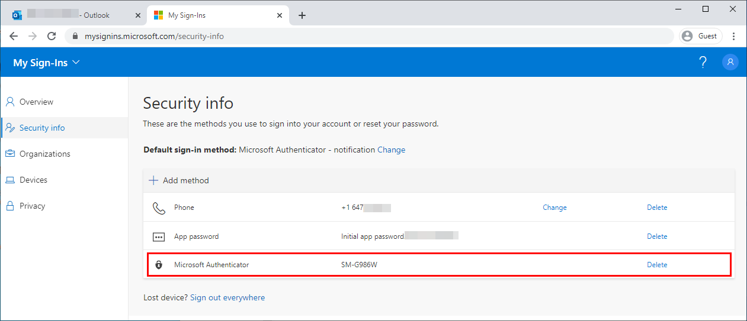Go back using the browser back arrow
The height and width of the screenshot is (321, 747).
(14, 36)
